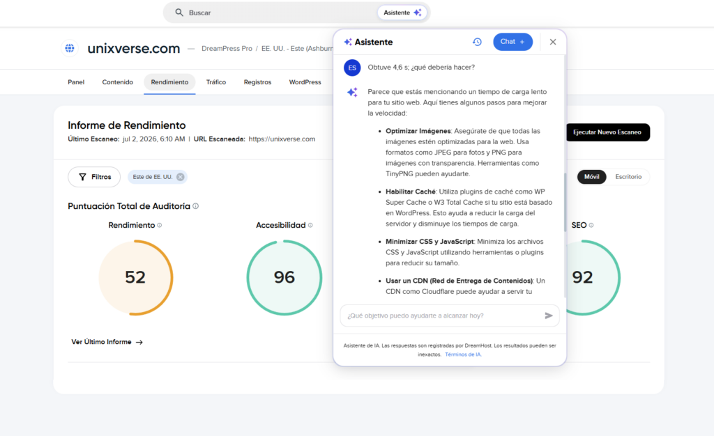Image resolution: width=714 pixels, height=436 pixels.
Task: Select the Rendimiento tab
Action: pos(169,82)
